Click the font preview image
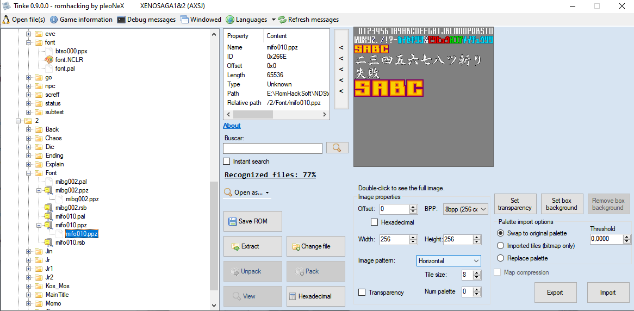 click(424, 97)
